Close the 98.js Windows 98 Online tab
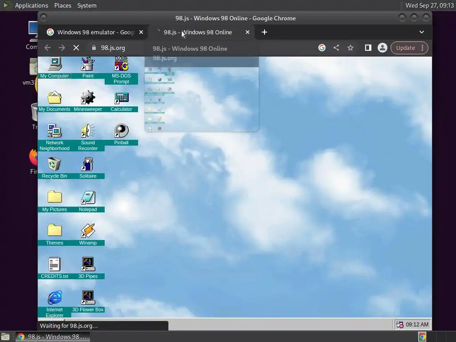The width and height of the screenshot is (456, 342). (248, 32)
